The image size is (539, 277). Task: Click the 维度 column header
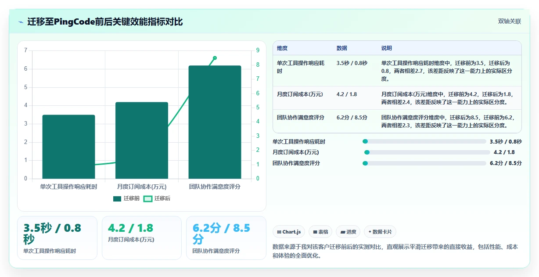[282, 48]
